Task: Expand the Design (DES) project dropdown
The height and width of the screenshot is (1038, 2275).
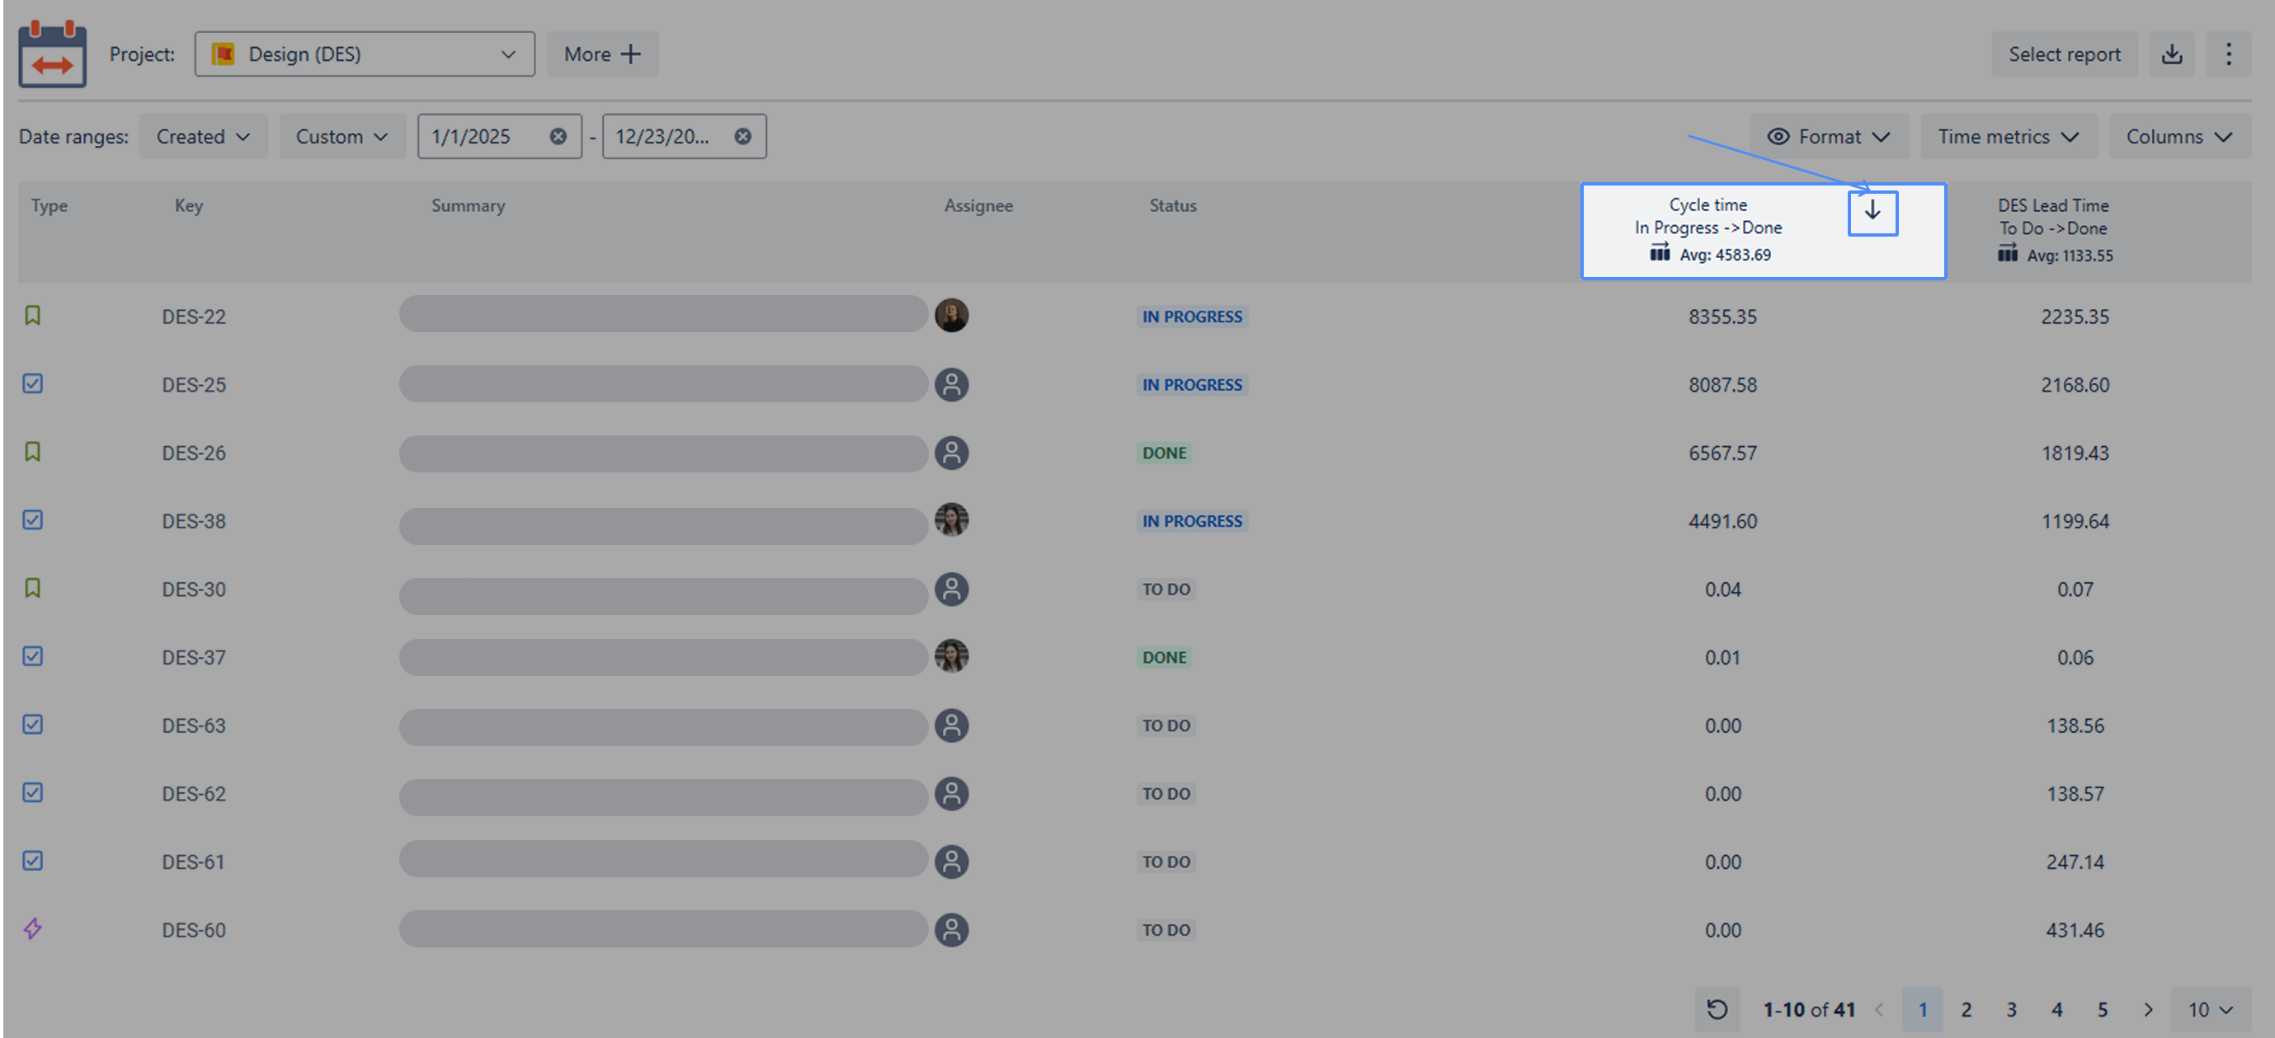Action: pyautogui.click(x=364, y=54)
